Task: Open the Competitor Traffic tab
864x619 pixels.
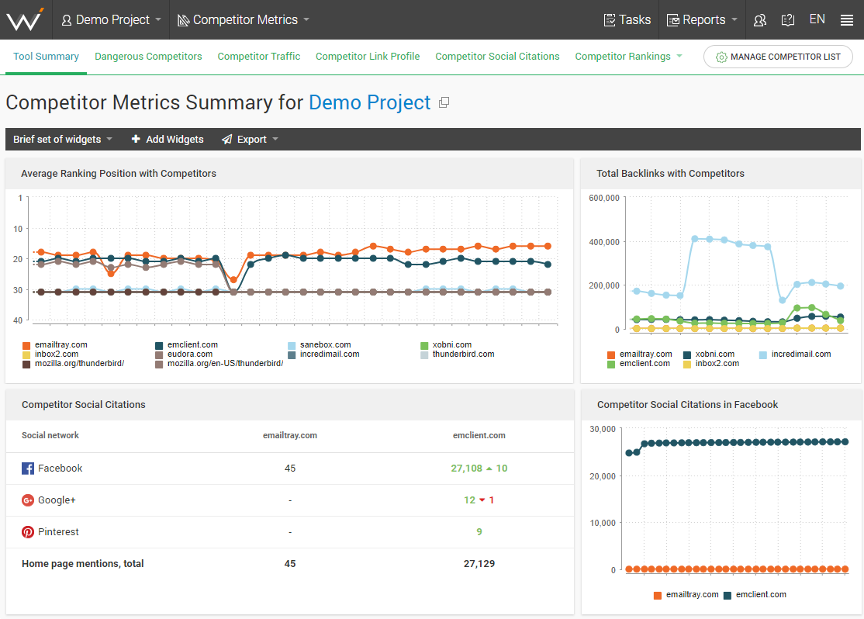Action: (x=259, y=56)
